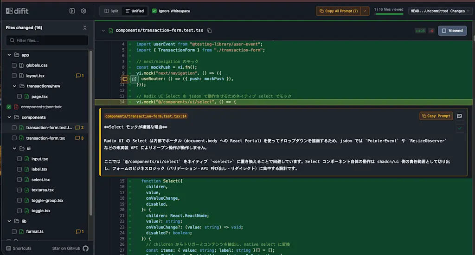Resolve comment with checkmark icon
Image resolution: width=475 pixels, height=255 pixels.
(460, 128)
